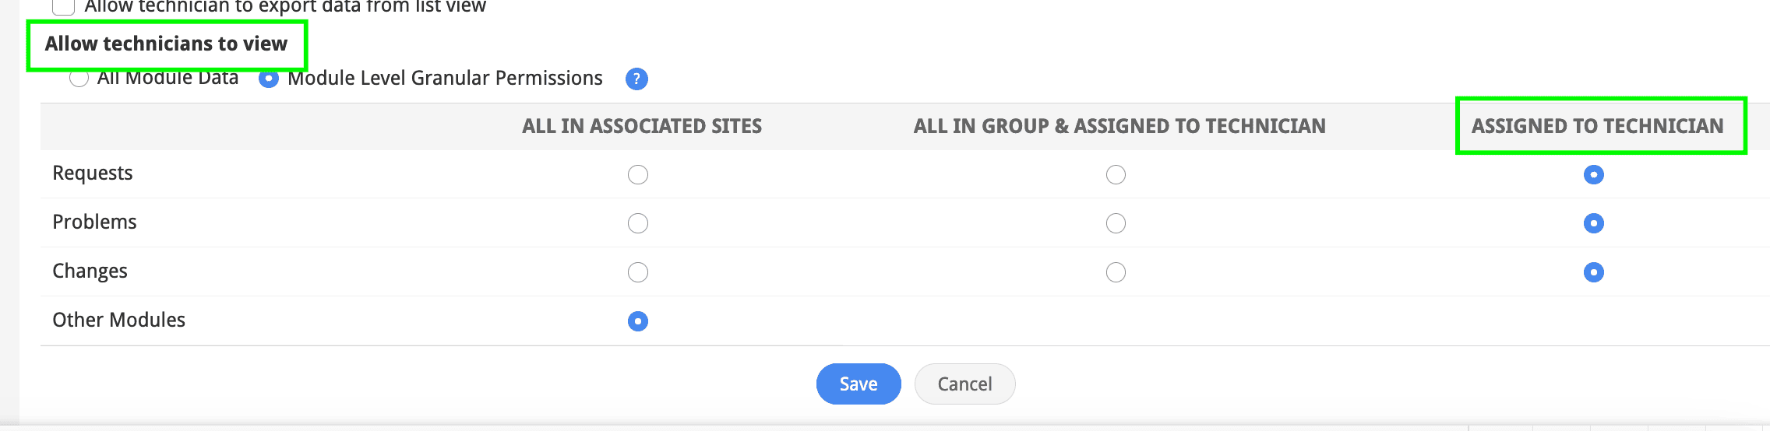Set Requests to All In Group & Assigned

[x=1116, y=174]
